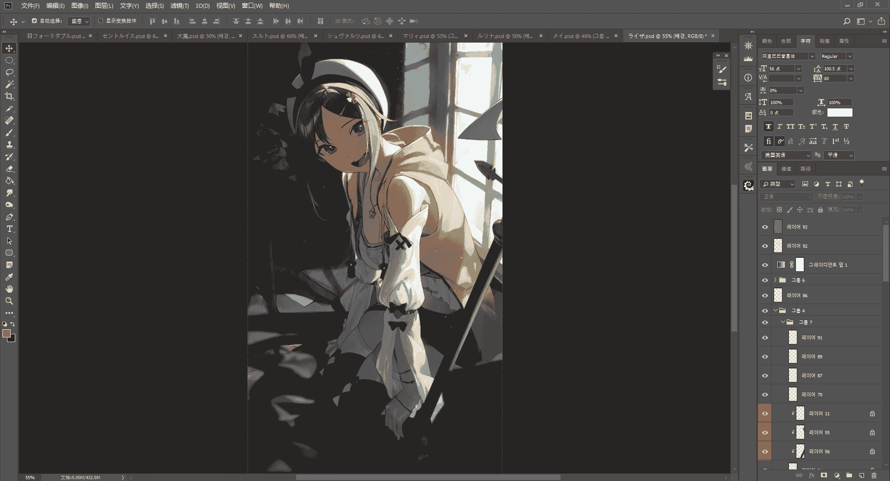Image resolution: width=890 pixels, height=481 pixels.
Task: Select the Clone Stamp tool
Action: pyautogui.click(x=9, y=145)
